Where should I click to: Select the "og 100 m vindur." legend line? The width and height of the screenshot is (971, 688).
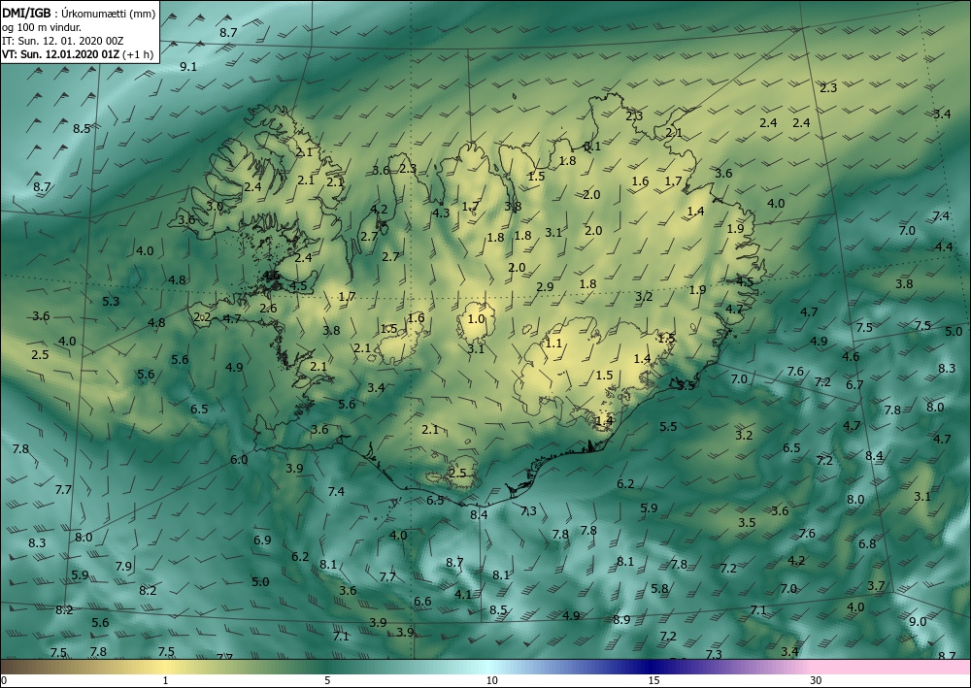pyautogui.click(x=42, y=27)
